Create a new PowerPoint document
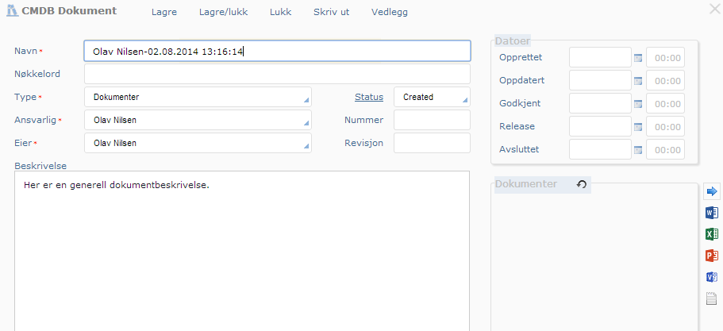Screen dimensions: 723x331 click(x=712, y=256)
